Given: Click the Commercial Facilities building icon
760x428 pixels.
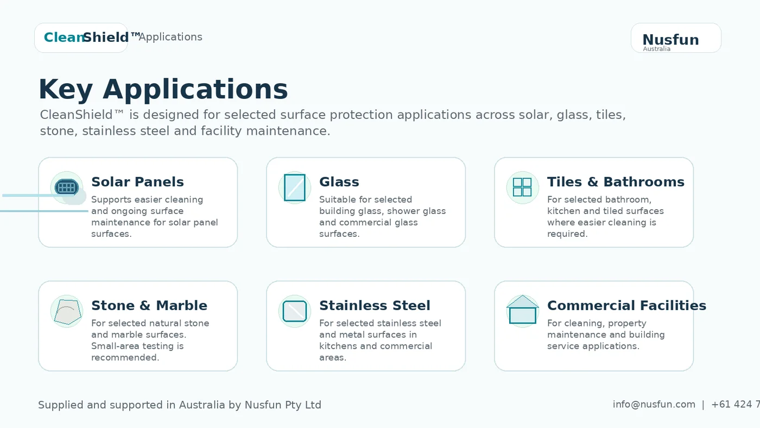Looking at the screenshot, I should 522,310.
